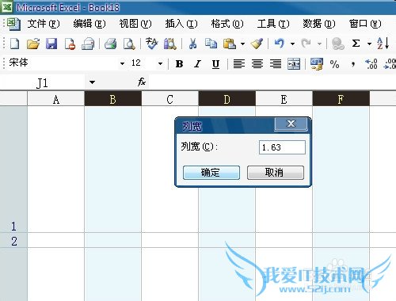Open the 插入(I) menu
Image resolution: width=396 pixels, height=301 pixels.
tap(181, 24)
